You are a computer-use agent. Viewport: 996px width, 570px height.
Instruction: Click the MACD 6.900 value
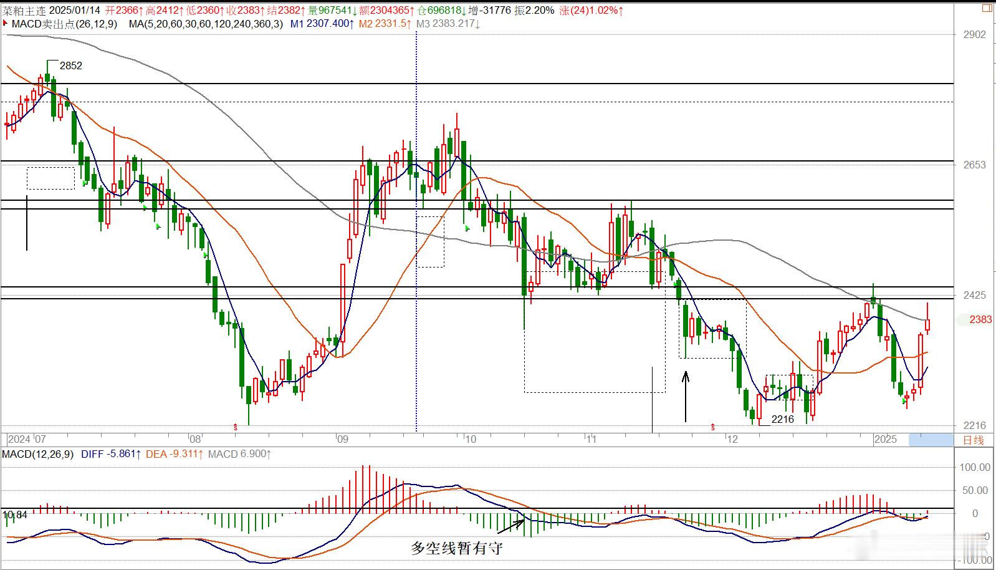pyautogui.click(x=240, y=454)
